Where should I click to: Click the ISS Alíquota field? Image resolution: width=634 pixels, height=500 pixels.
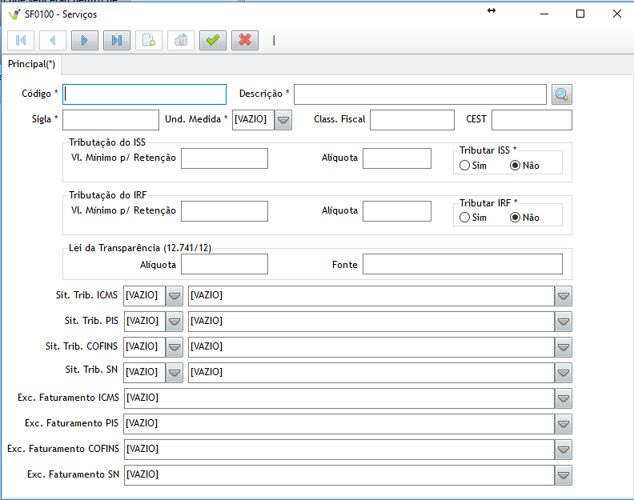[x=397, y=158]
